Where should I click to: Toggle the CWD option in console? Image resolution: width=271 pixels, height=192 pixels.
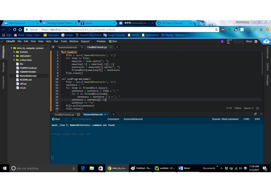coord(246,119)
